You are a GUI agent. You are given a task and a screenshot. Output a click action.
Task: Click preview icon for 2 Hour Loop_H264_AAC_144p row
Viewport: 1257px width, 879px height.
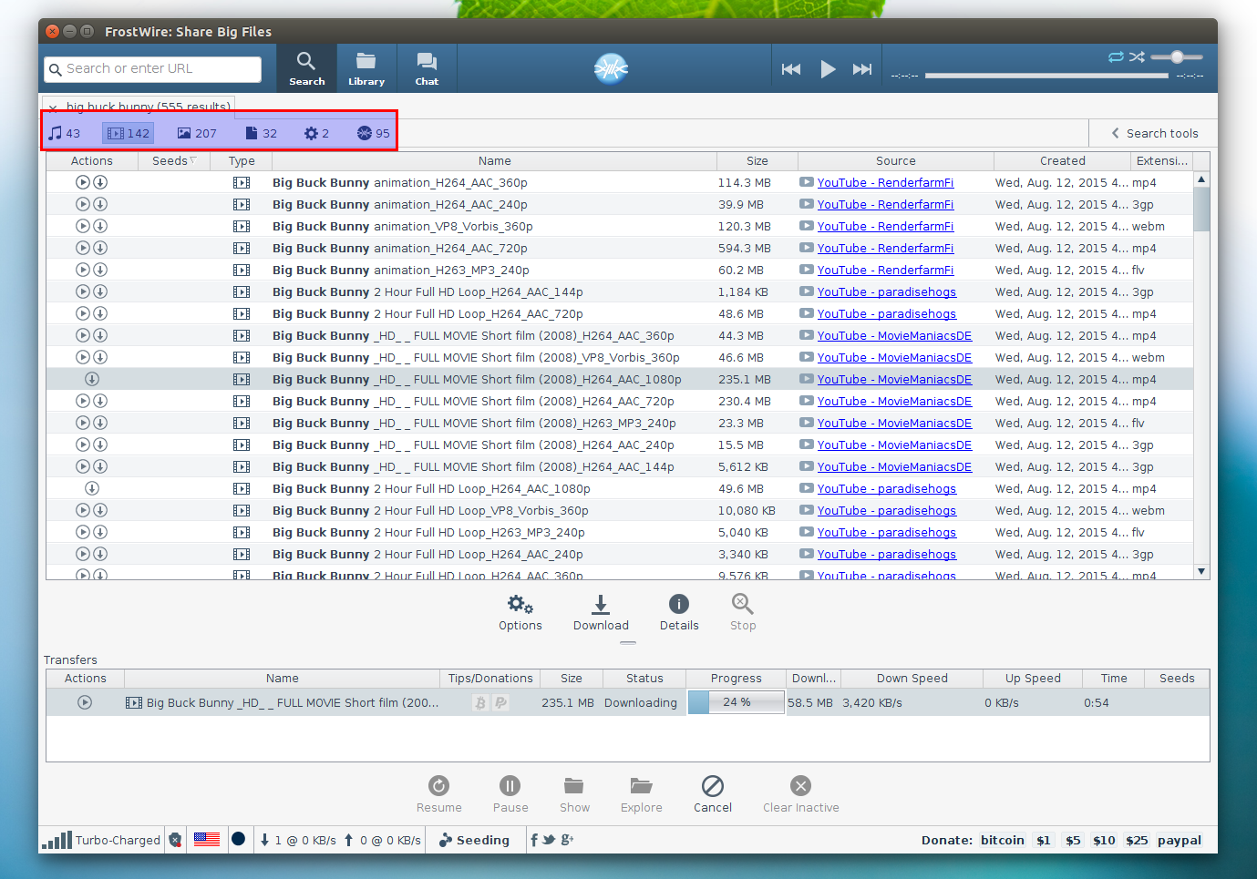[83, 291]
